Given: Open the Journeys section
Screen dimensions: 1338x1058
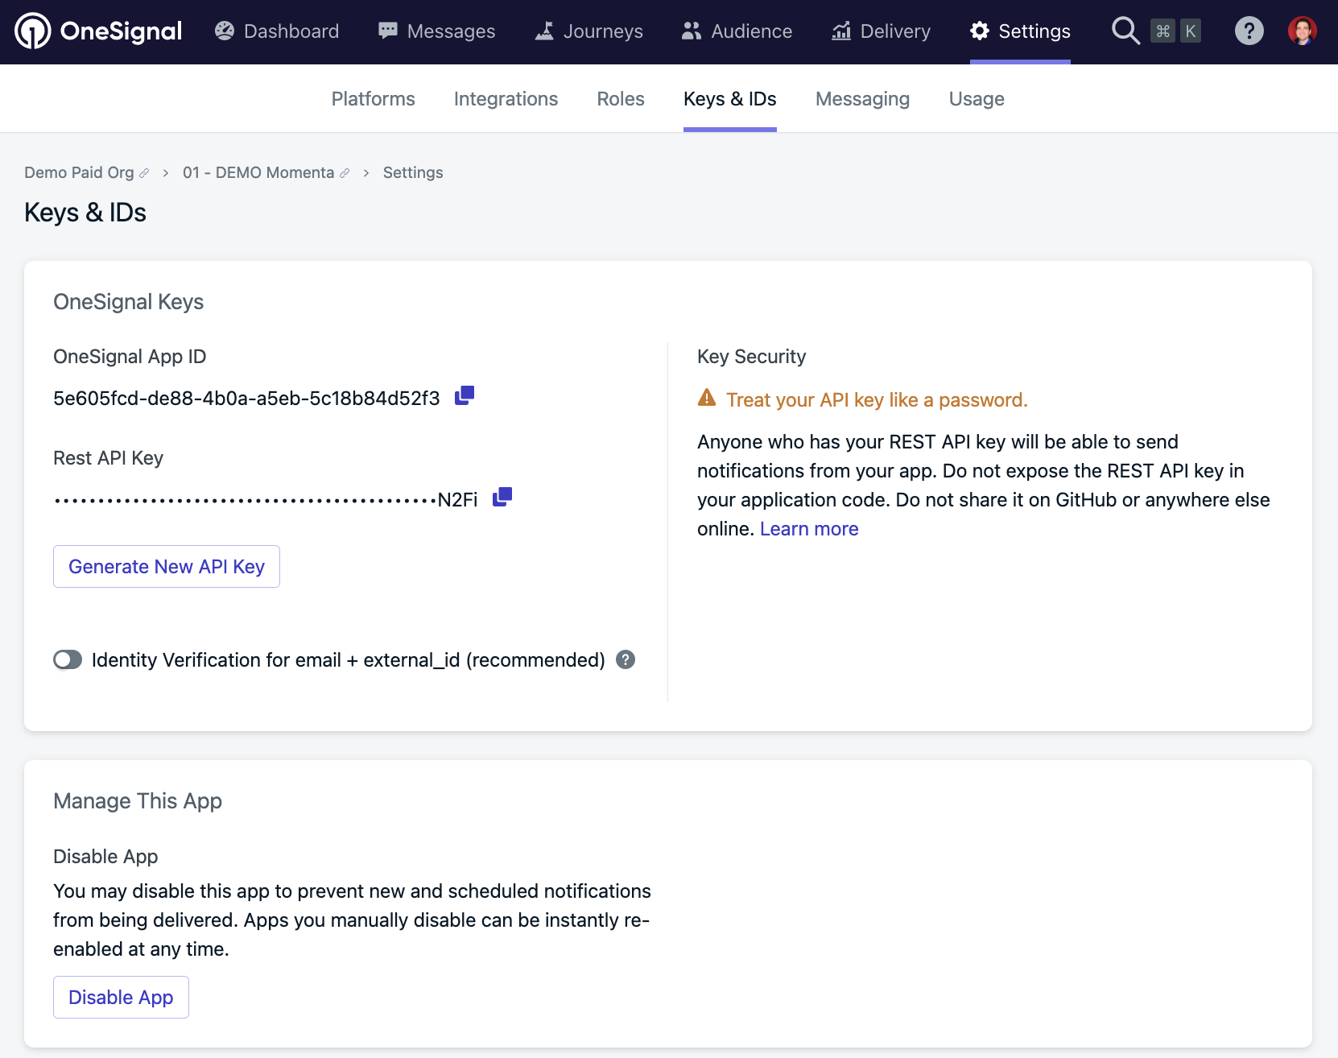Looking at the screenshot, I should click(x=589, y=31).
